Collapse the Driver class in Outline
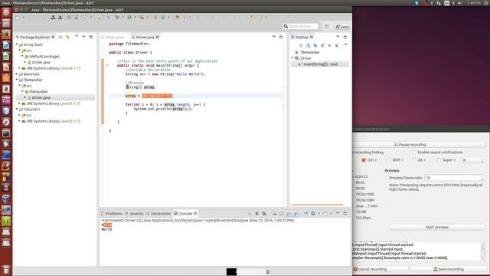This screenshot has width=490, height=276. click(x=292, y=58)
